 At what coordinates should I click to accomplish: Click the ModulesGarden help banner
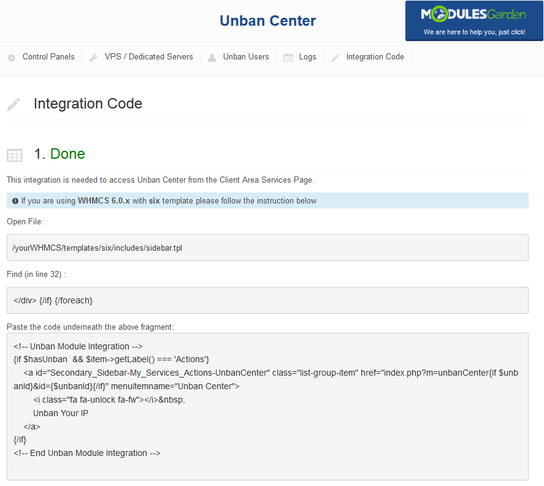(474, 21)
